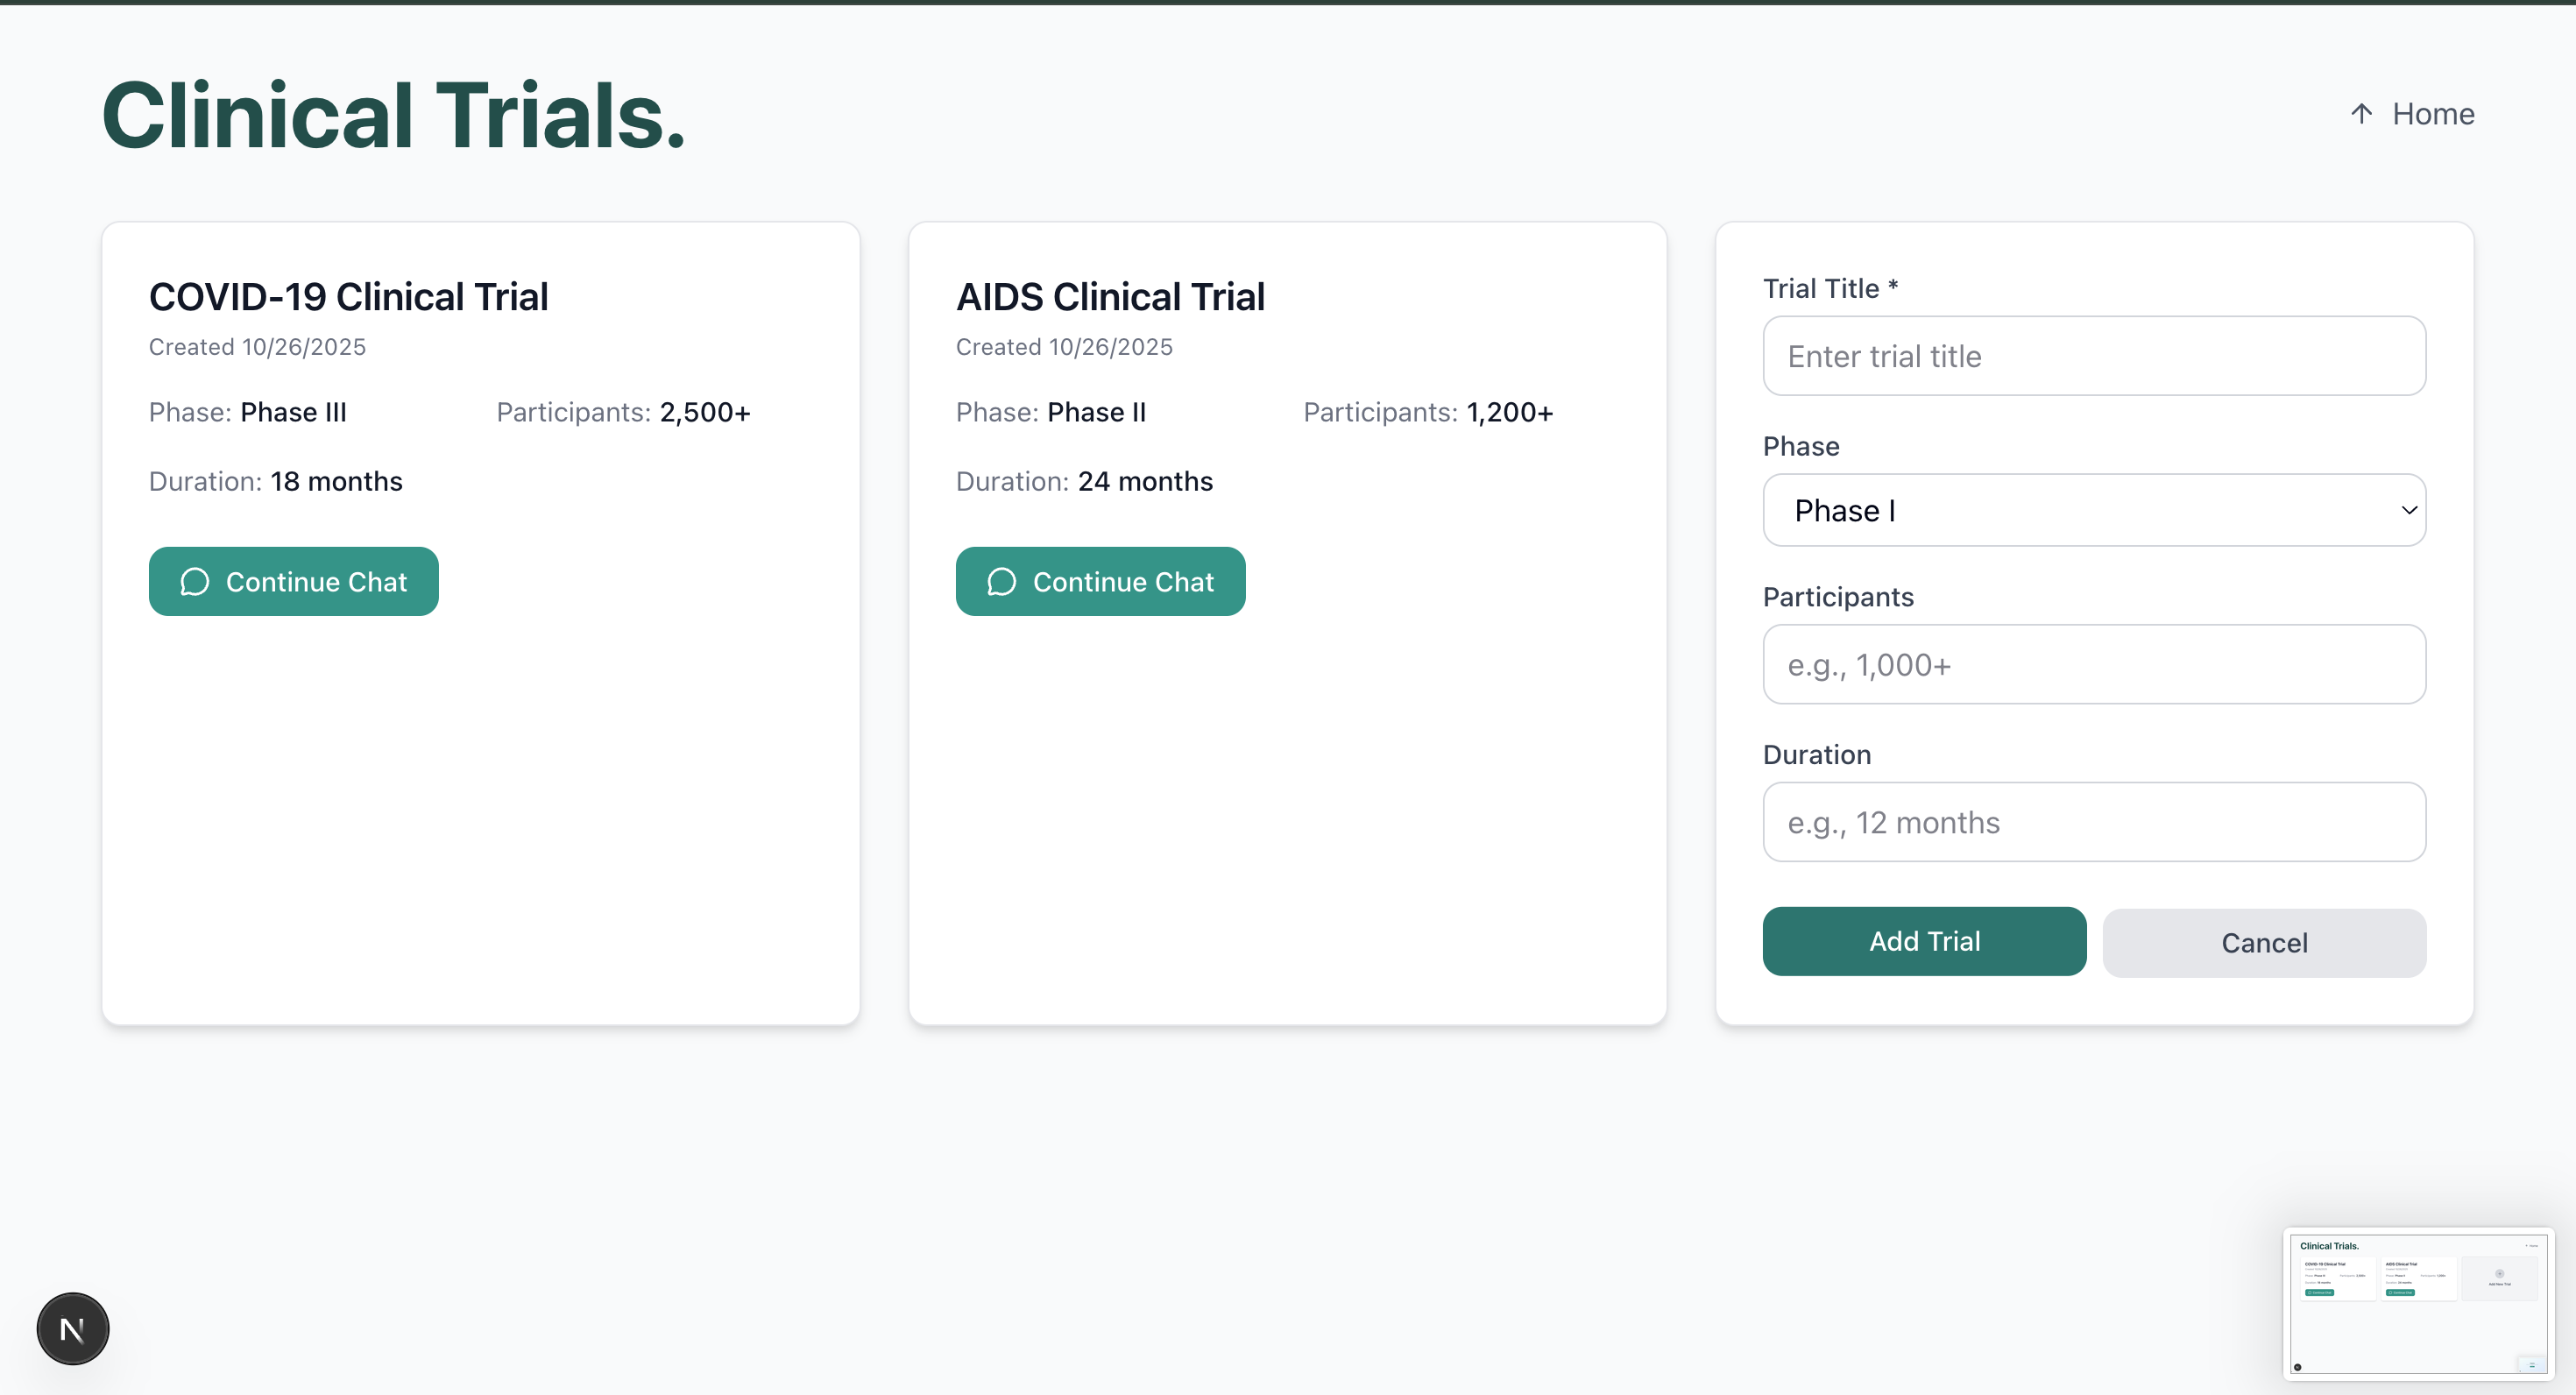The width and height of the screenshot is (2576, 1395).
Task: Focus the Enter trial title field
Action: [x=2094, y=356]
